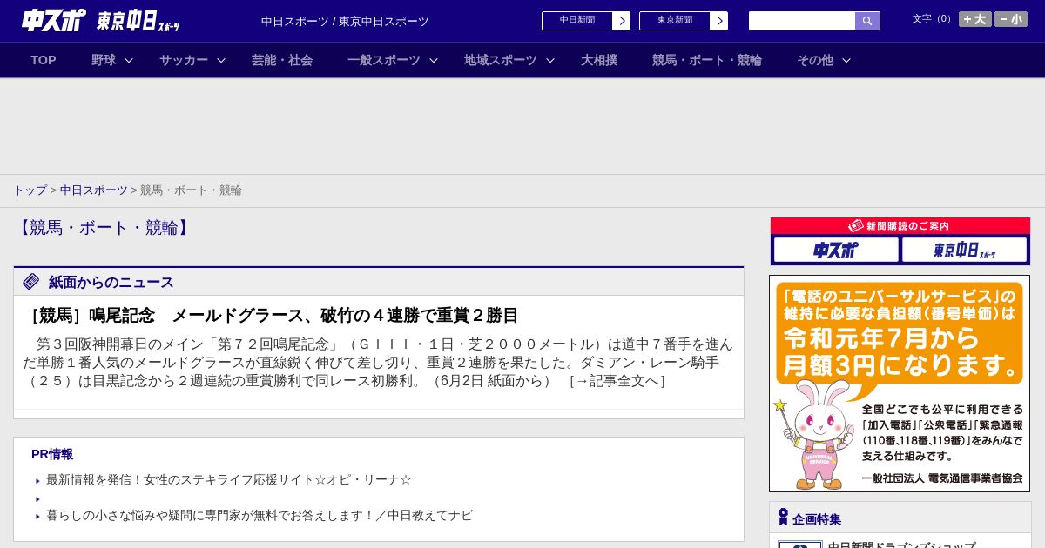The image size is (1045, 548).
Task: Click the bullet arrow beside 中日教えてナビ link
Action: pos(38,517)
